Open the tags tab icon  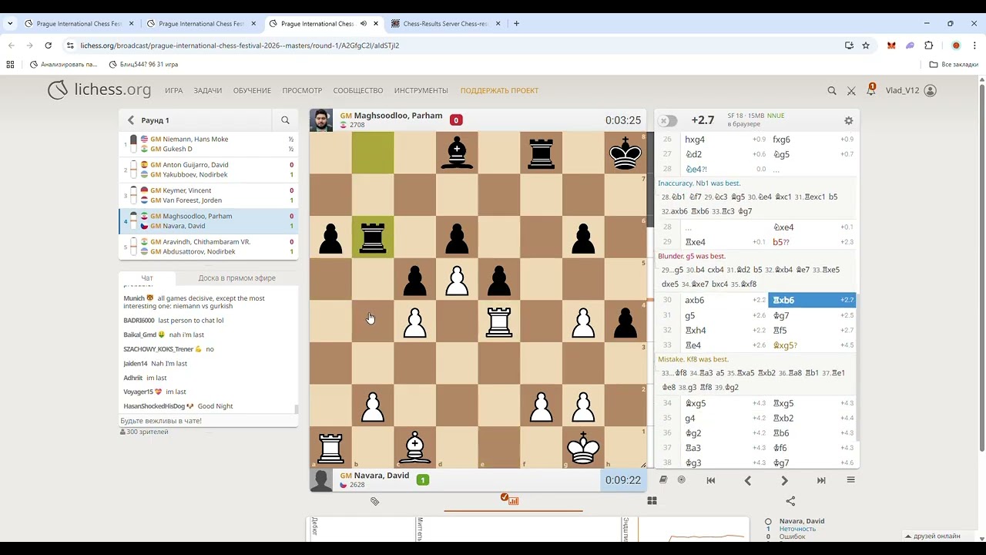pyautogui.click(x=375, y=501)
